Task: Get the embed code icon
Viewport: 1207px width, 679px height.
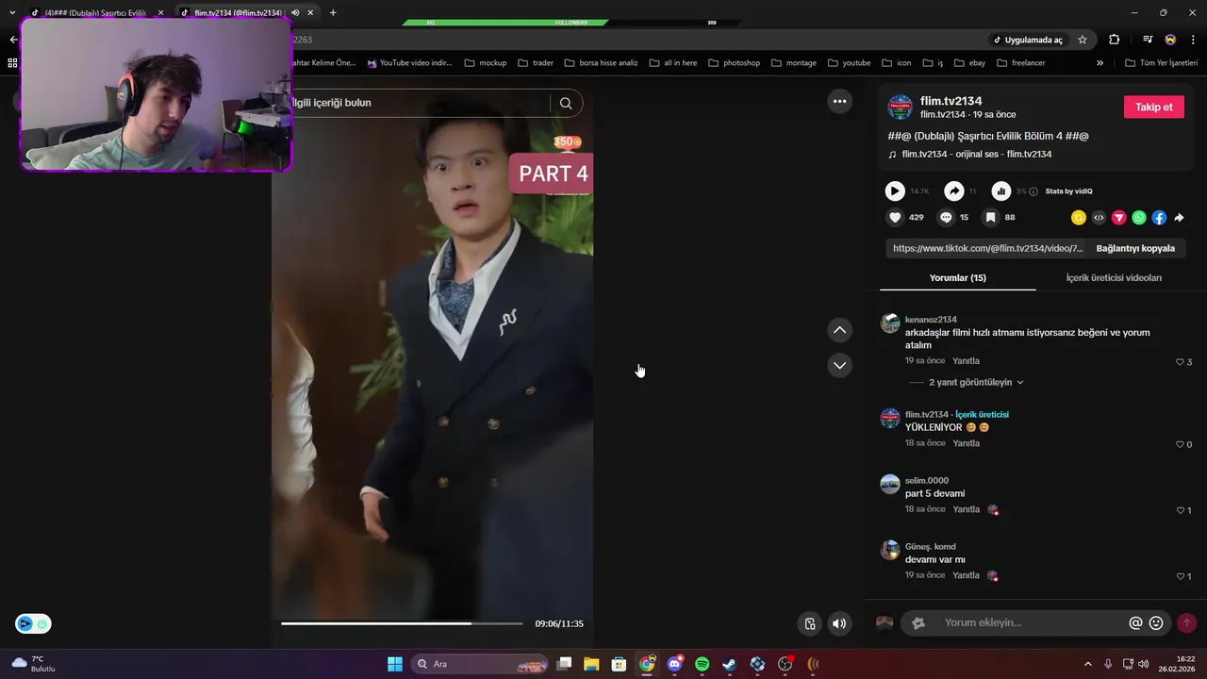Action: 1099,218
